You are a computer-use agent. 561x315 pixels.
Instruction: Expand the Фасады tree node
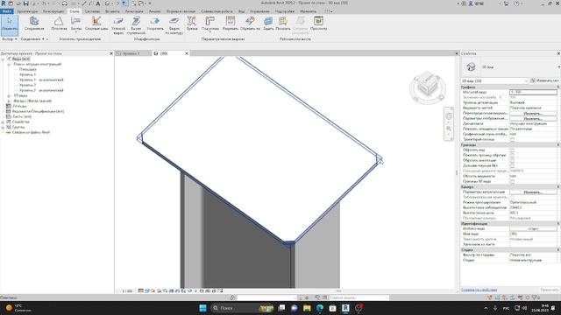click(9, 101)
